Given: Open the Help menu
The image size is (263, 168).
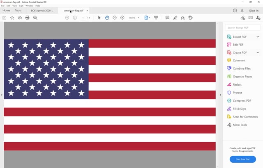Looking at the screenshot, I should tap(37, 6).
